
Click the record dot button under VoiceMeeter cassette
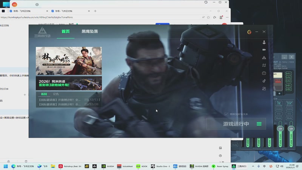pyautogui.click(x=279, y=93)
